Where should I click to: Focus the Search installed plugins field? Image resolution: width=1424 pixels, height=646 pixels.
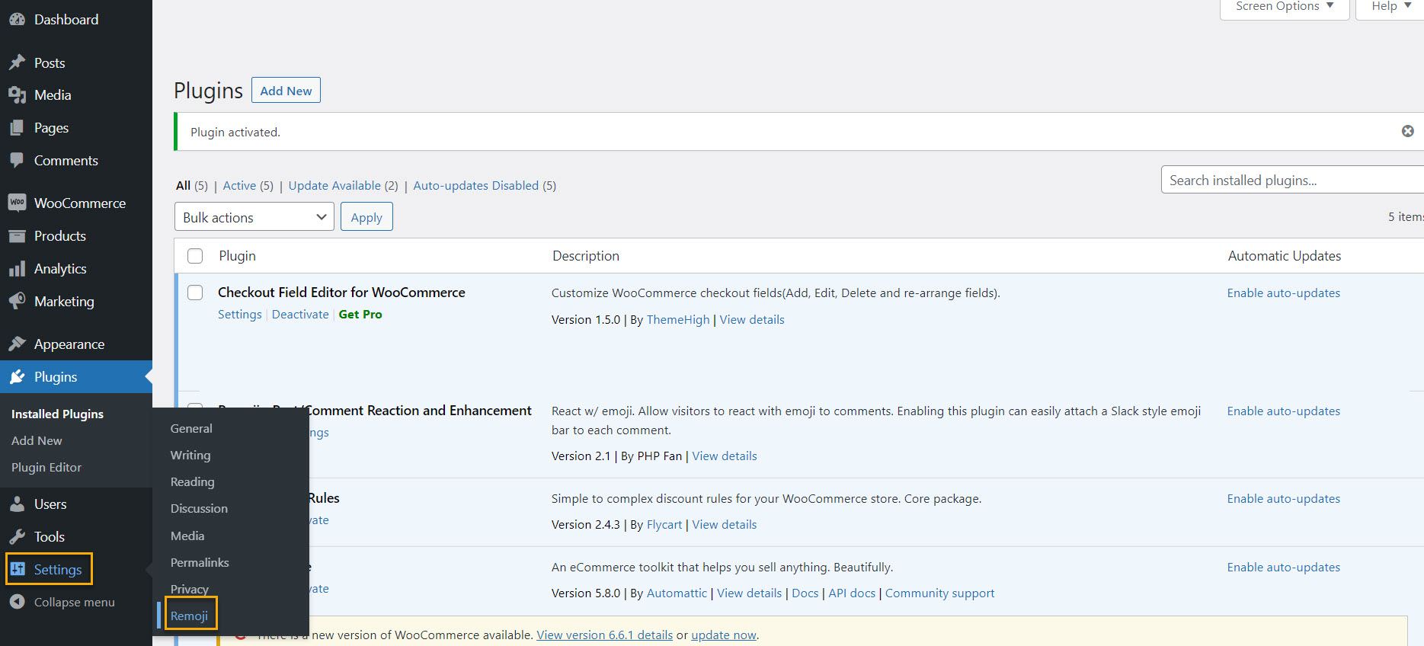[x=1292, y=180]
